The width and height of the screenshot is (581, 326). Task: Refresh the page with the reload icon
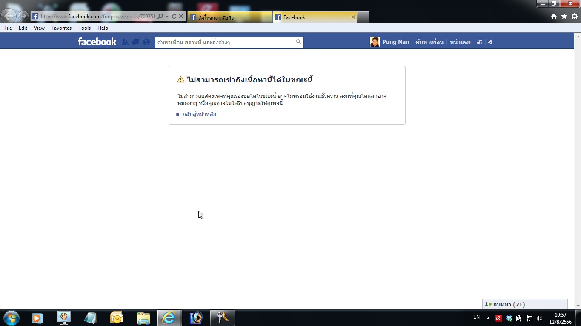(x=174, y=17)
